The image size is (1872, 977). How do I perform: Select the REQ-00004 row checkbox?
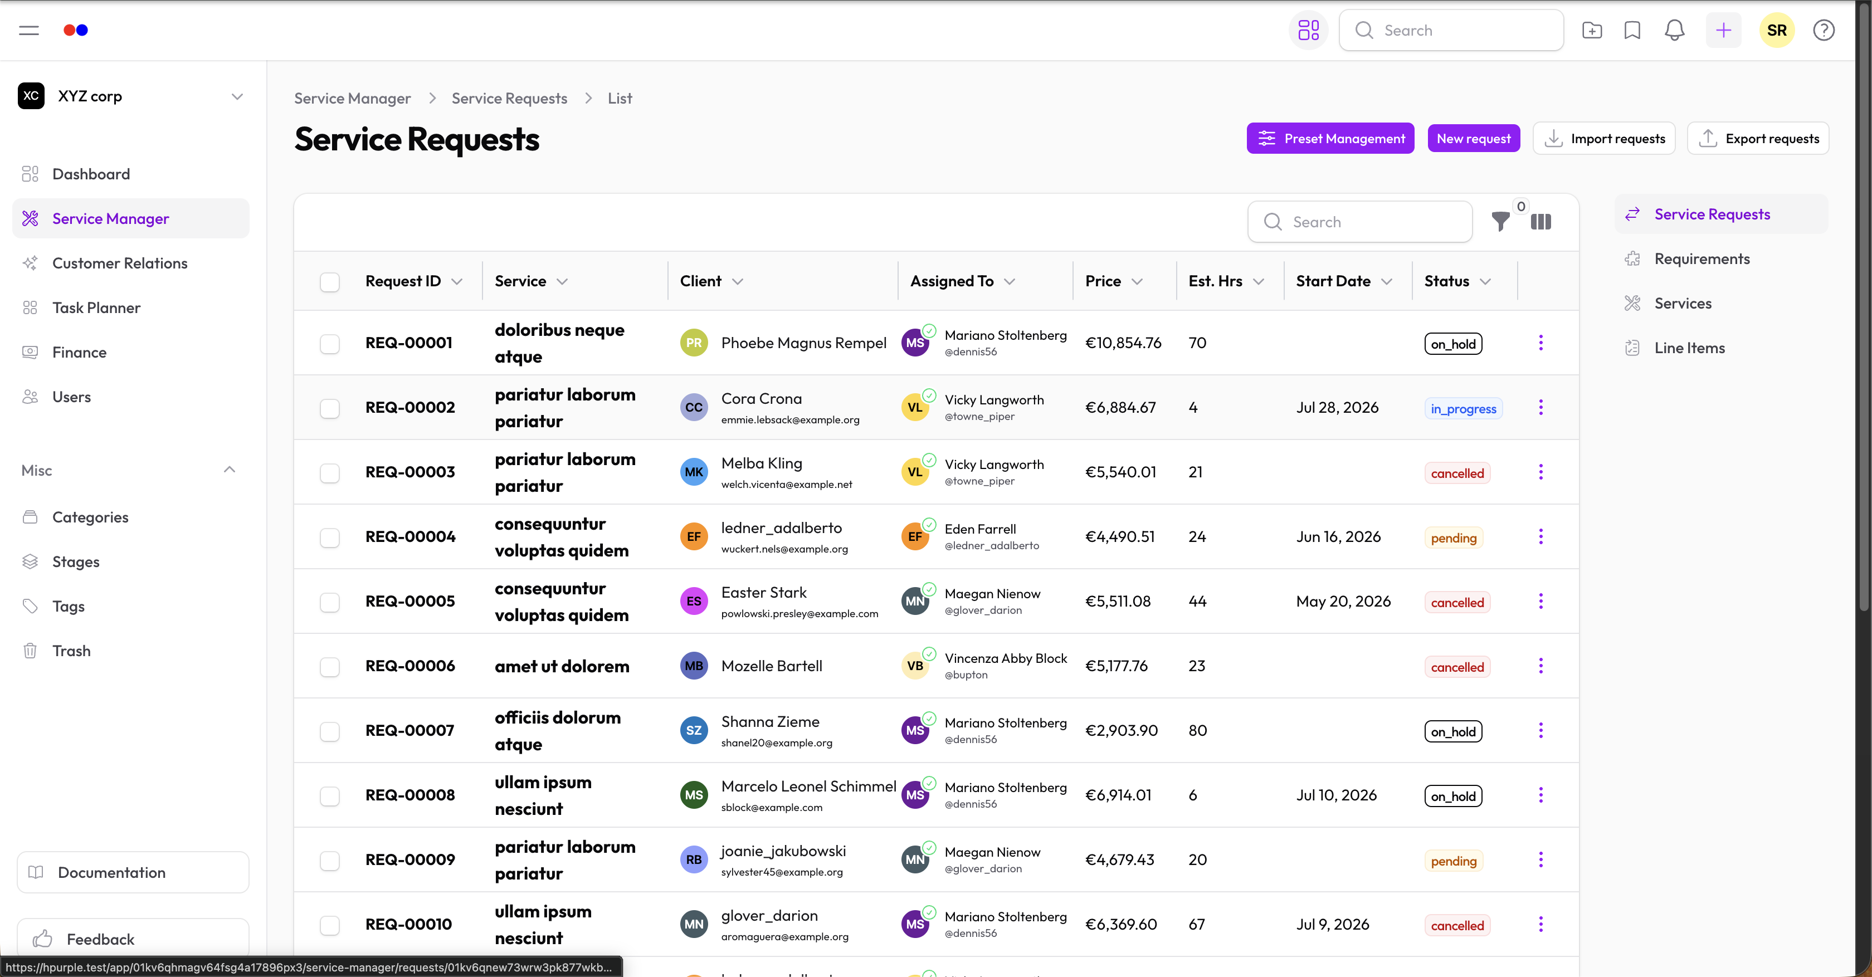point(330,538)
